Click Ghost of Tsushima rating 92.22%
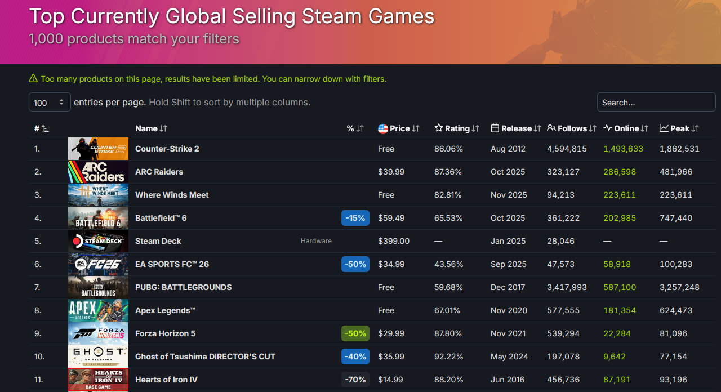 pyautogui.click(x=448, y=357)
